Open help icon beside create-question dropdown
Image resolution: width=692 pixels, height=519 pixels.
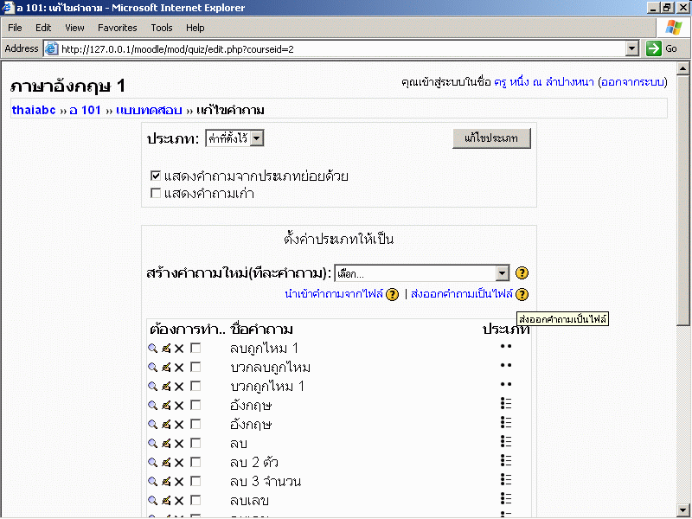tap(522, 273)
